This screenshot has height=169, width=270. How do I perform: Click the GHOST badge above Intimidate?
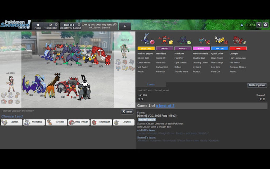coord(164,48)
